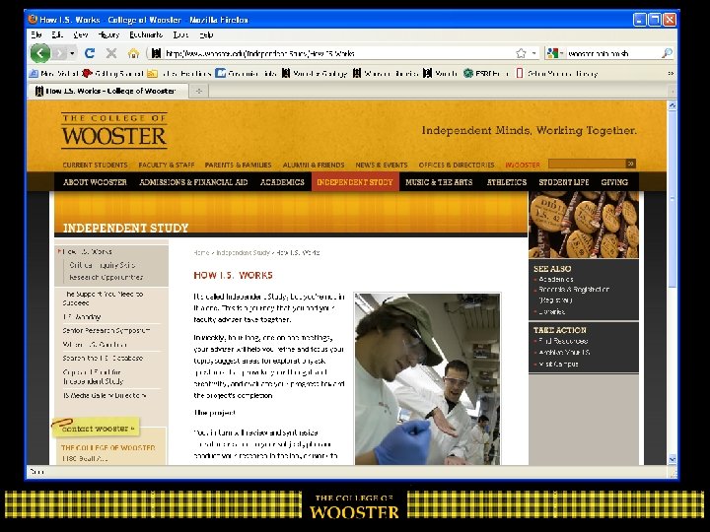The image size is (710, 532).
Task: Open Academics under See Also
Action: pos(556,280)
